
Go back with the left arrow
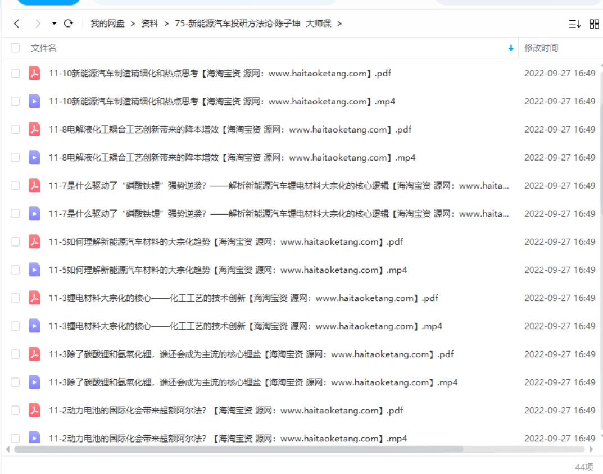point(16,24)
